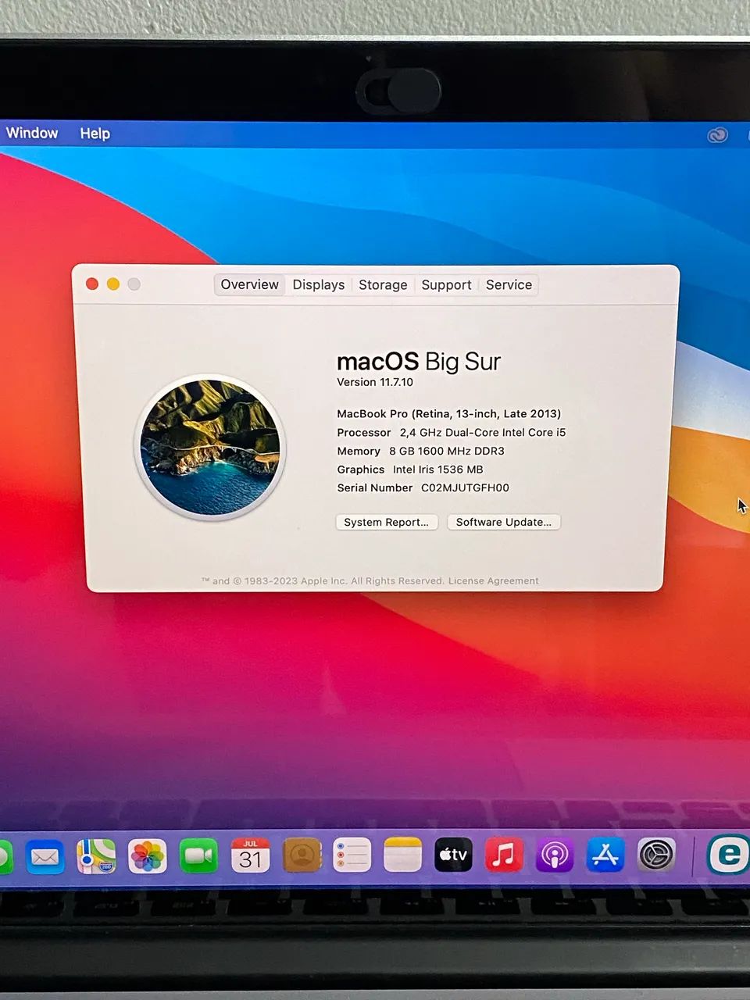This screenshot has width=750, height=1000.
Task: Click MacBook Pro model name text
Action: [x=448, y=414]
